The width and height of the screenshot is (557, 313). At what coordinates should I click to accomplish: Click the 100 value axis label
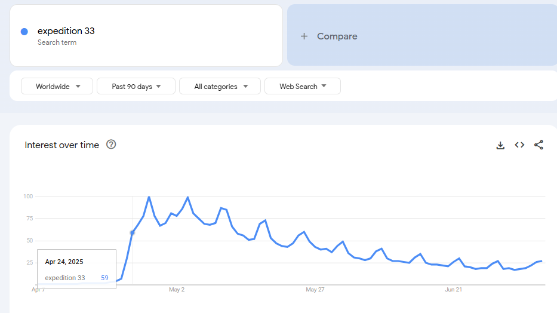click(x=28, y=197)
